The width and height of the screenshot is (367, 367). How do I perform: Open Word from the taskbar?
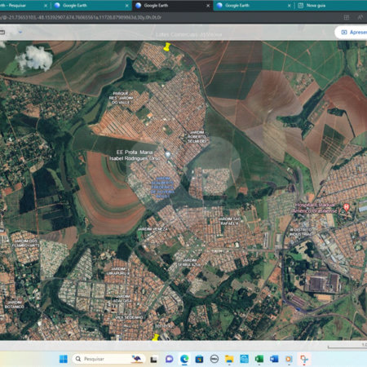[274, 359]
